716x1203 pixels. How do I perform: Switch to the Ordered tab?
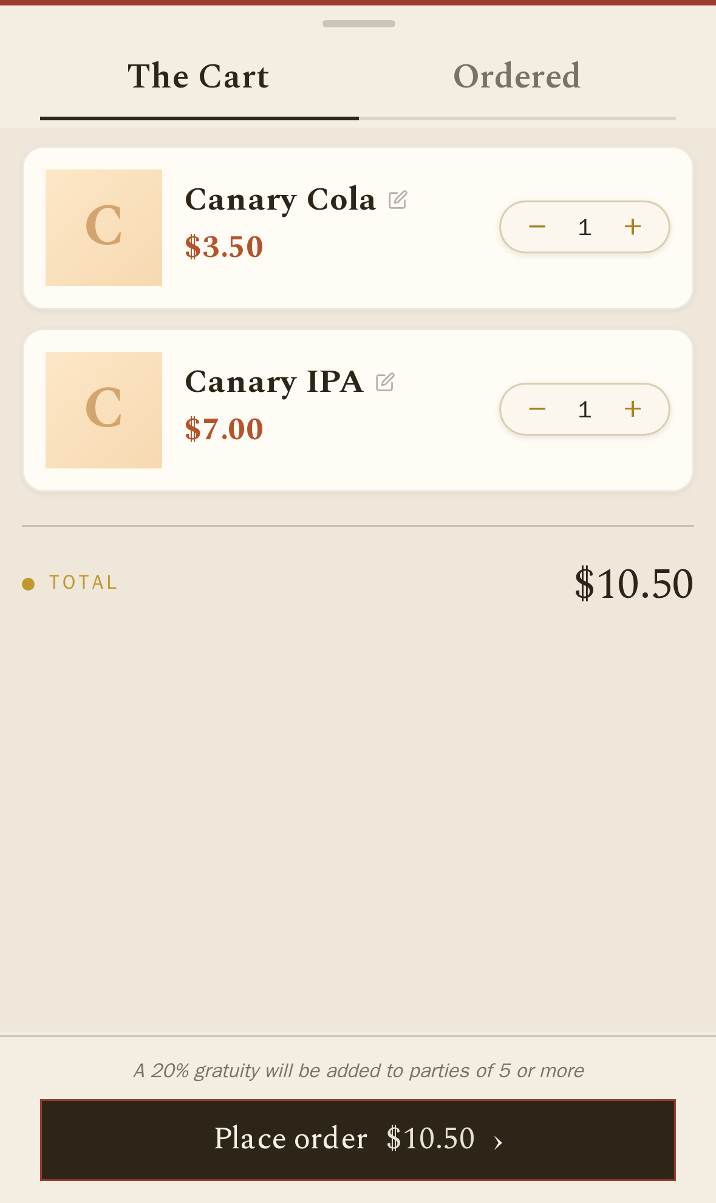pyautogui.click(x=517, y=77)
